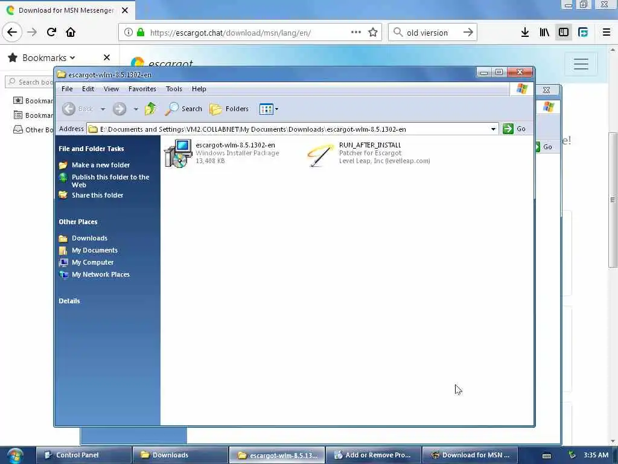The height and width of the screenshot is (464, 618).
Task: Switch to Control Panel taskbar button
Action: 83,455
